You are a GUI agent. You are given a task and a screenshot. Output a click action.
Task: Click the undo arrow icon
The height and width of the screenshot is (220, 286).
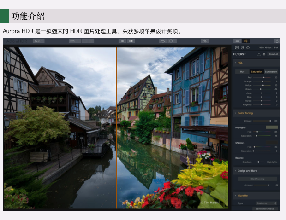[163, 41]
